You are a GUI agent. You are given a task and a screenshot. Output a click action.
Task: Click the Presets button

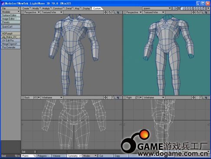pos(10,22)
